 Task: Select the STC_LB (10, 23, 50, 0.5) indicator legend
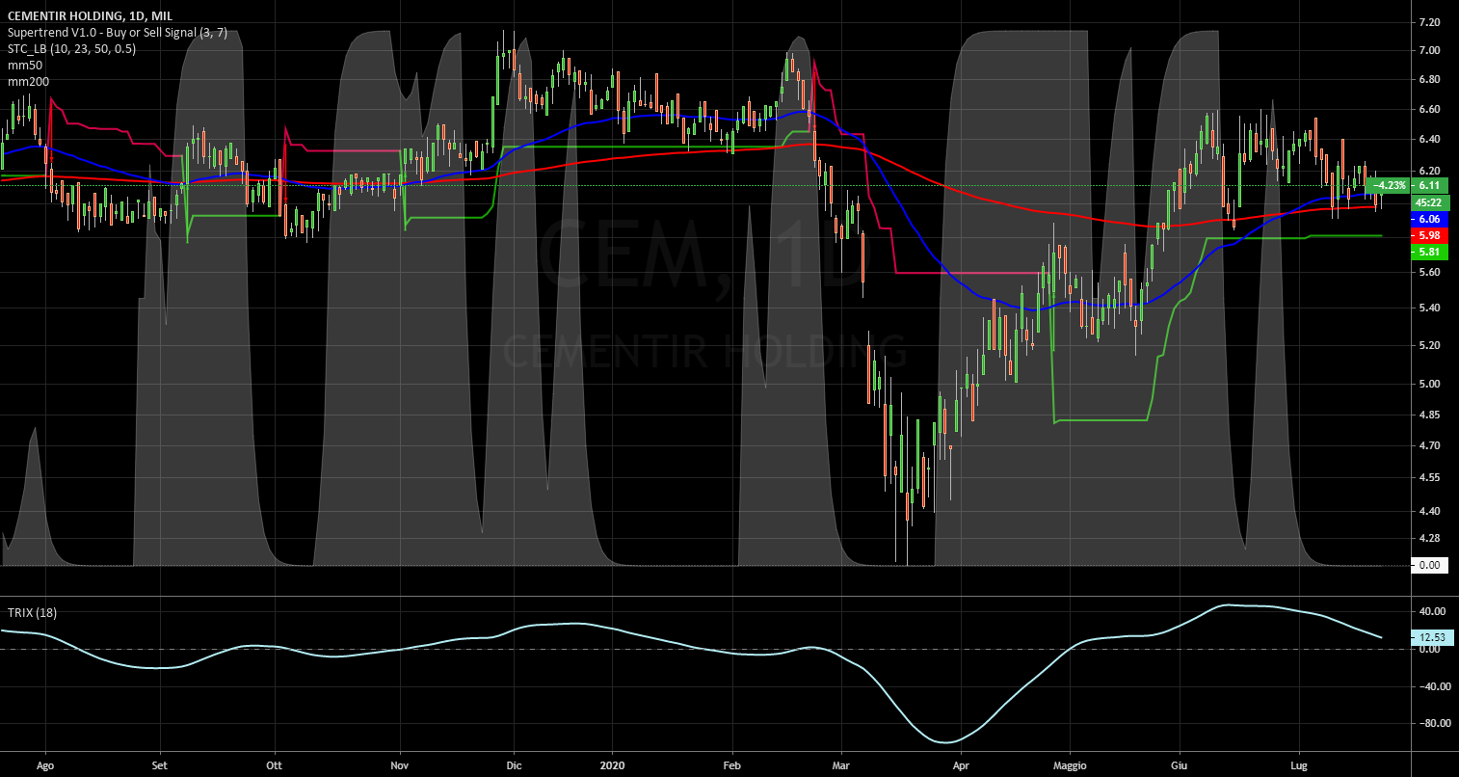[72, 48]
